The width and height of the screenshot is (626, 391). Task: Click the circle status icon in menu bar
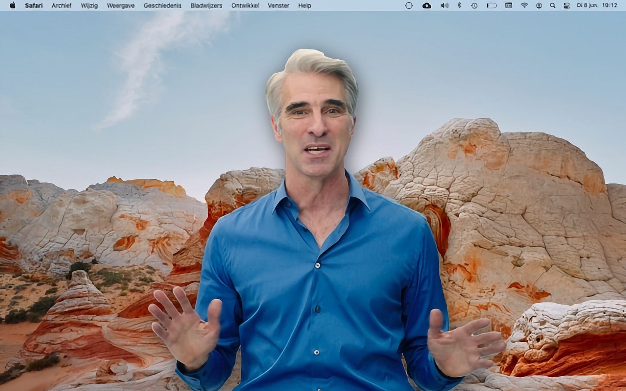409,6
